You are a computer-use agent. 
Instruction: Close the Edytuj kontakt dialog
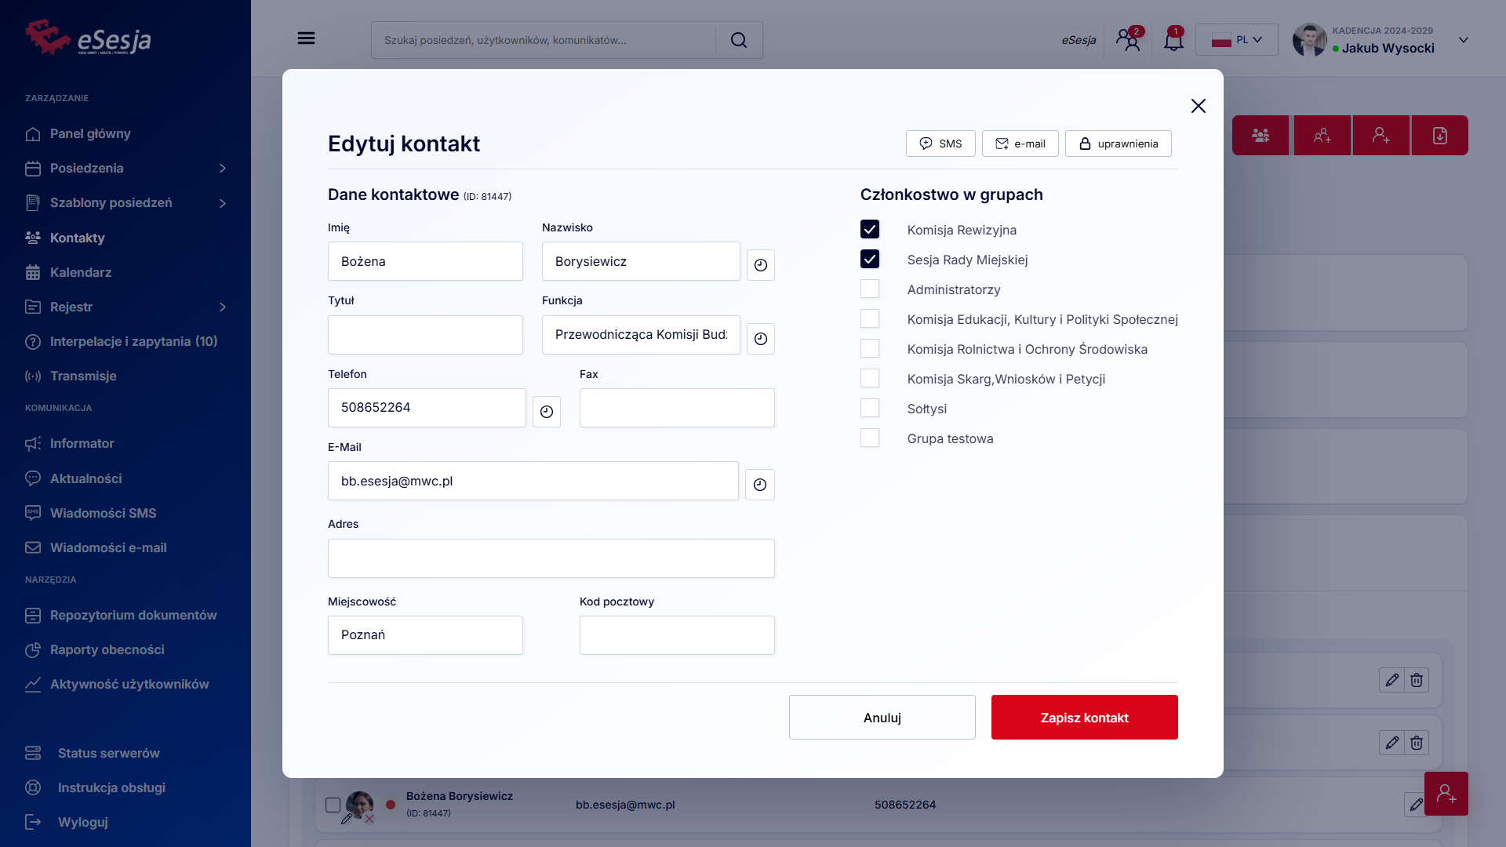tap(1198, 106)
